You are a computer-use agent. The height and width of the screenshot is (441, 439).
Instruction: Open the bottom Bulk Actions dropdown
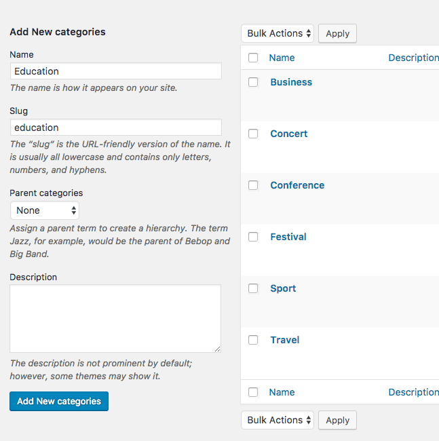[x=278, y=420]
